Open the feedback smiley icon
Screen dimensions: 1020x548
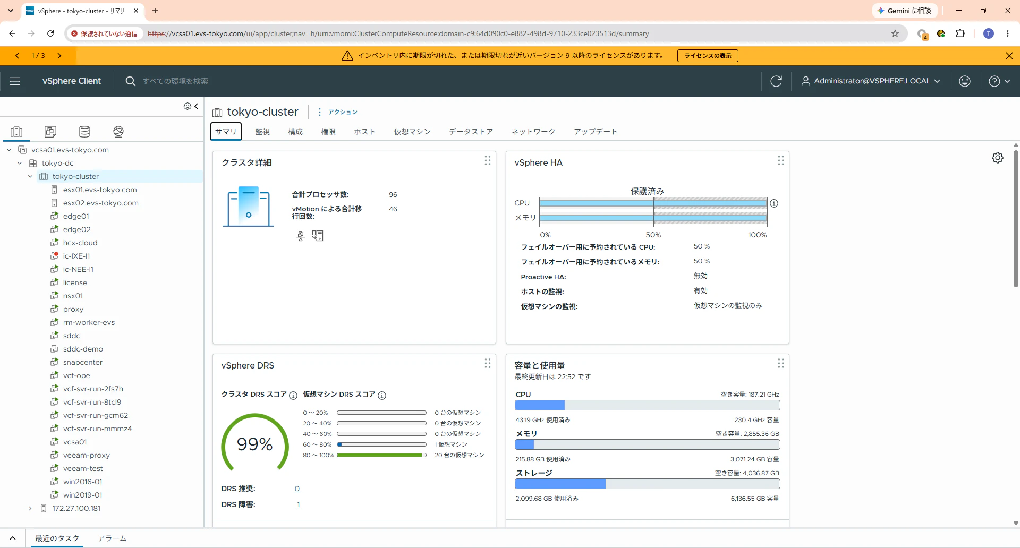click(x=965, y=81)
